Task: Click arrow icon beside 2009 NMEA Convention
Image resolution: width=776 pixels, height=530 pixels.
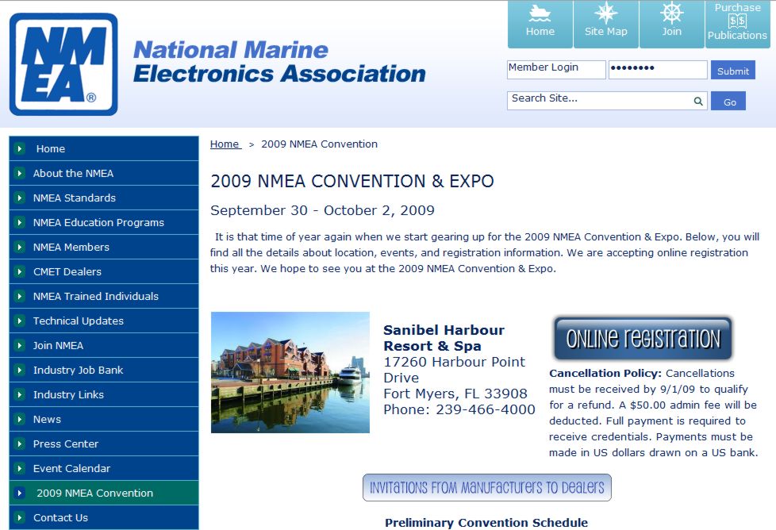Action: pyautogui.click(x=20, y=493)
